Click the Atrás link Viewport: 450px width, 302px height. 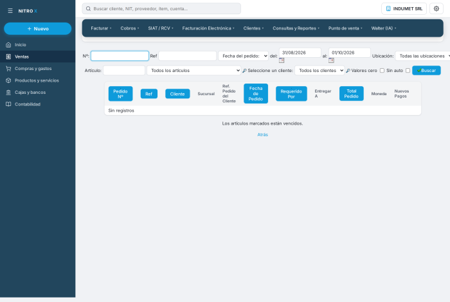[x=262, y=134]
